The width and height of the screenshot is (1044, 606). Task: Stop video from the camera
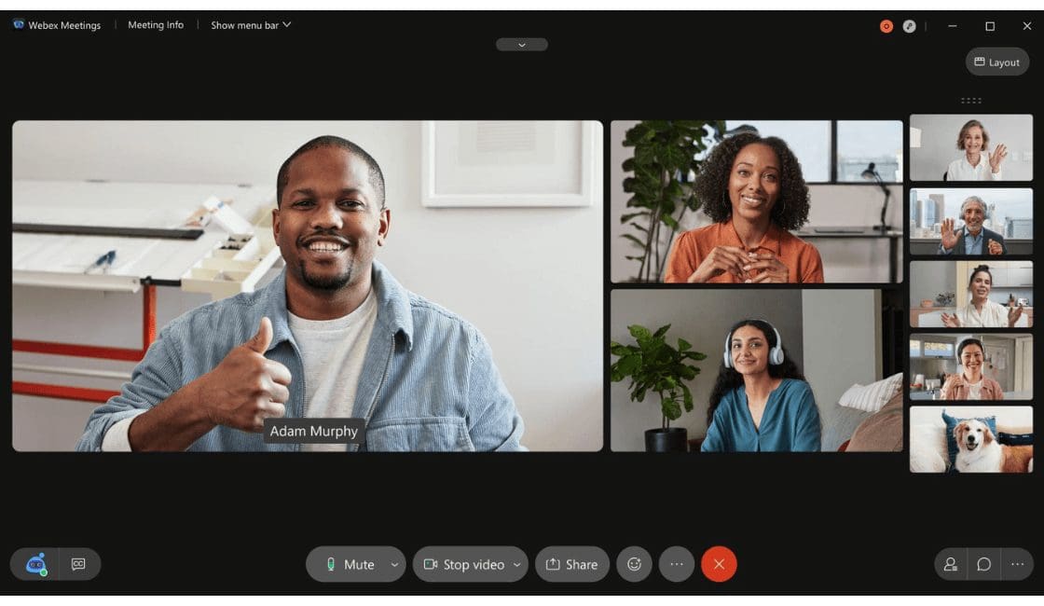coord(463,564)
